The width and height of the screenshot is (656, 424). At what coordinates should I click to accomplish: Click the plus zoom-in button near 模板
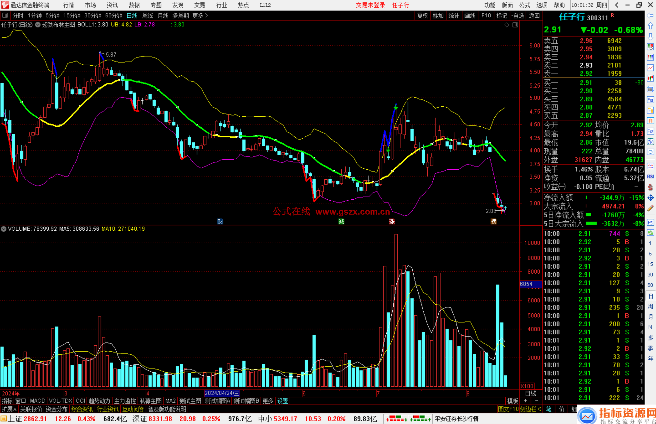click(x=525, y=401)
